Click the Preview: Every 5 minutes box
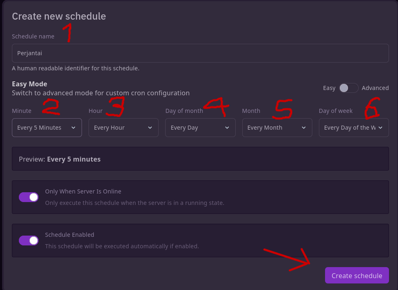Screen dimensions: 398x290 pos(200,159)
